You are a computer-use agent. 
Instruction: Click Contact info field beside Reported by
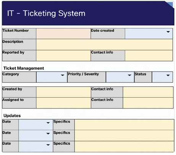coord(149,55)
